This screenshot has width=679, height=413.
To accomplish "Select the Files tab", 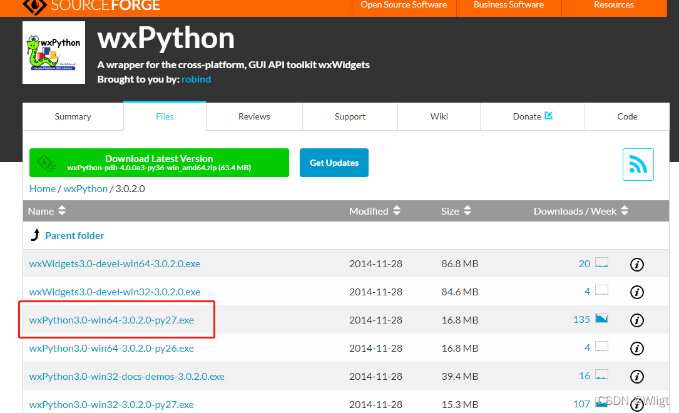I will pyautogui.click(x=165, y=116).
